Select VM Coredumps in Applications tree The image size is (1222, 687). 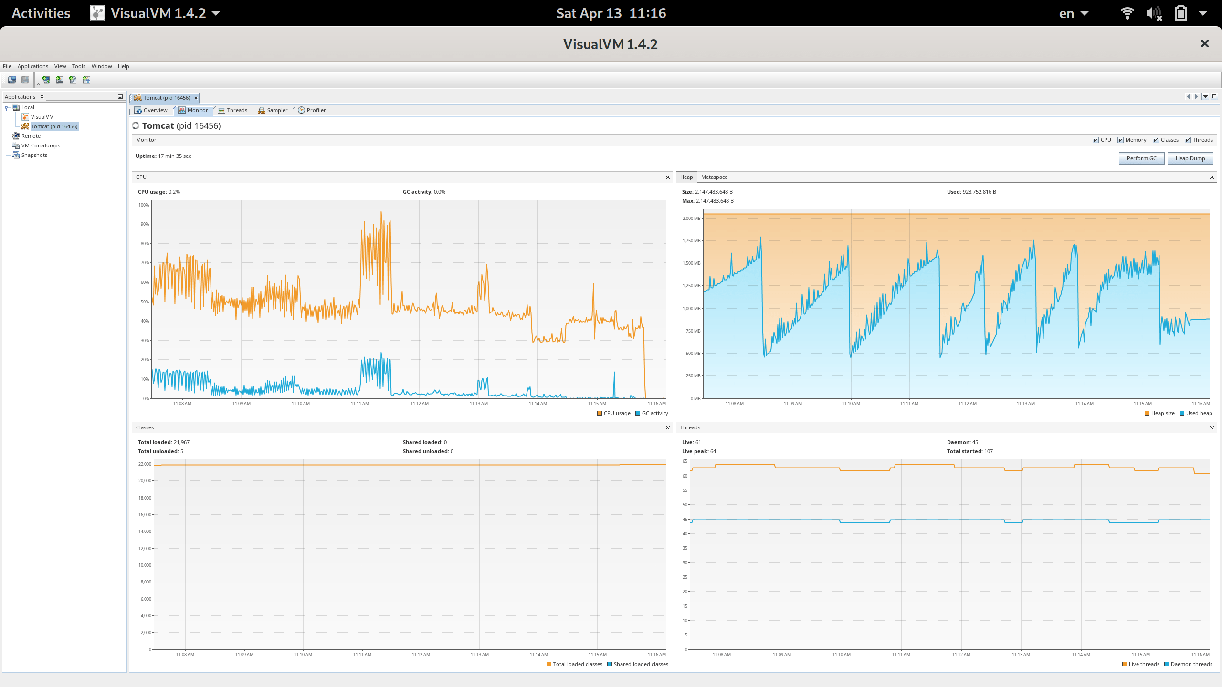pos(41,146)
